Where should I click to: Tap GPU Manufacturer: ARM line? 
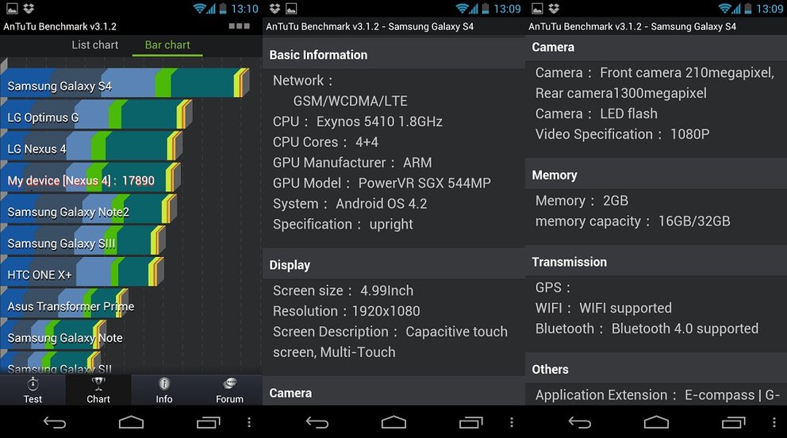coord(351,163)
